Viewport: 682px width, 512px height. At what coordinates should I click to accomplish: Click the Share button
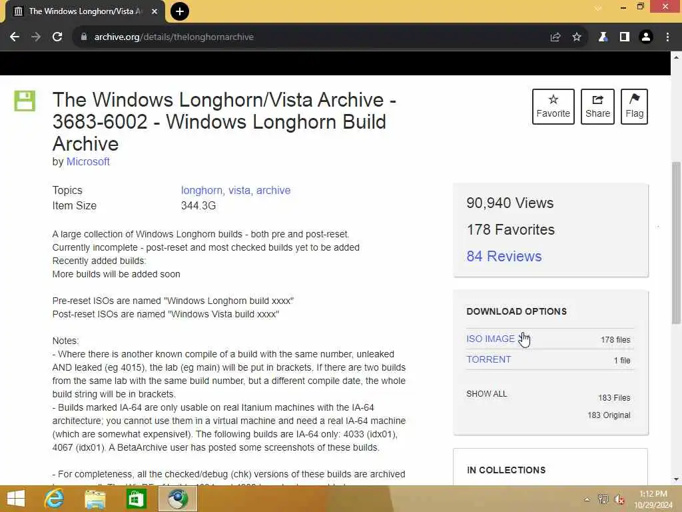click(x=597, y=107)
